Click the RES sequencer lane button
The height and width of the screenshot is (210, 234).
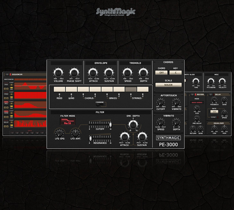tap(6, 103)
